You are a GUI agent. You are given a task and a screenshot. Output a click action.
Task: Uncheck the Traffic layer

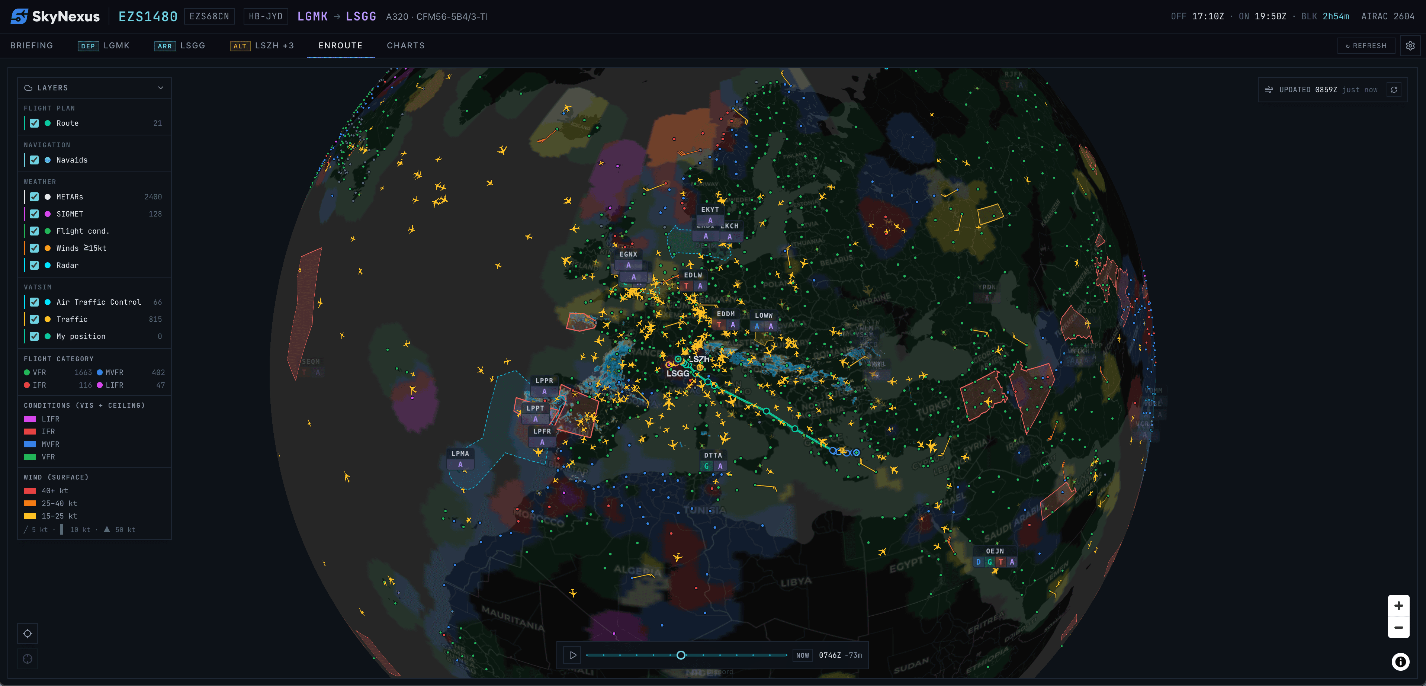point(34,320)
